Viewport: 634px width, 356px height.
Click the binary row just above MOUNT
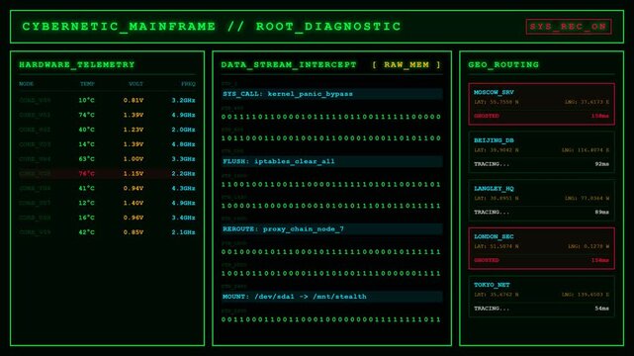(331, 274)
